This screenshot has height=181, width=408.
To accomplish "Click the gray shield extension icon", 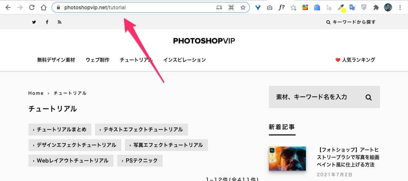I will tap(364, 7).
